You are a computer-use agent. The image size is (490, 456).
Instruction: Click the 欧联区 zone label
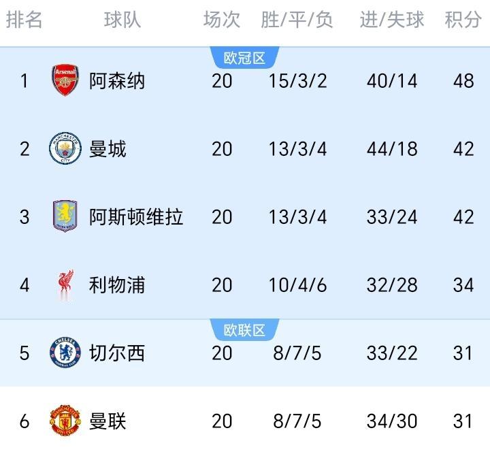(245, 331)
